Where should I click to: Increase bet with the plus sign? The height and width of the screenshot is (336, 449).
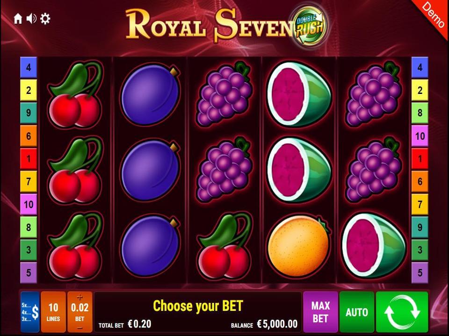coord(80,297)
